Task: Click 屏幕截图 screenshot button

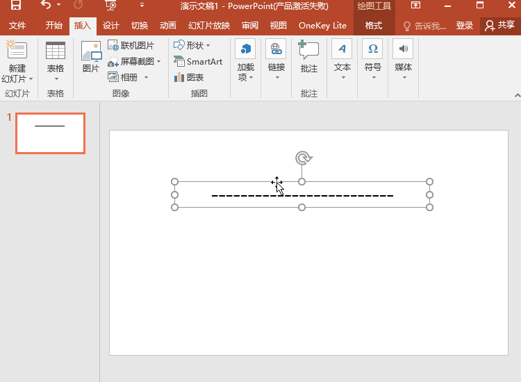Action: [131, 61]
